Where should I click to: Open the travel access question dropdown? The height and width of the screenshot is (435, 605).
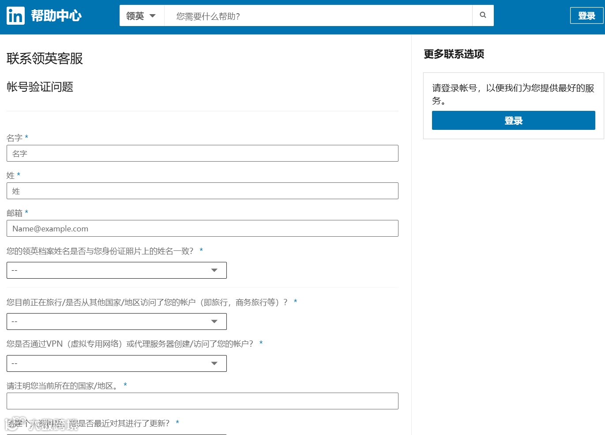pos(116,322)
